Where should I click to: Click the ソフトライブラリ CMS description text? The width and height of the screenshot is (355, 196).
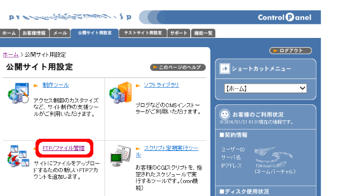(x=168, y=108)
